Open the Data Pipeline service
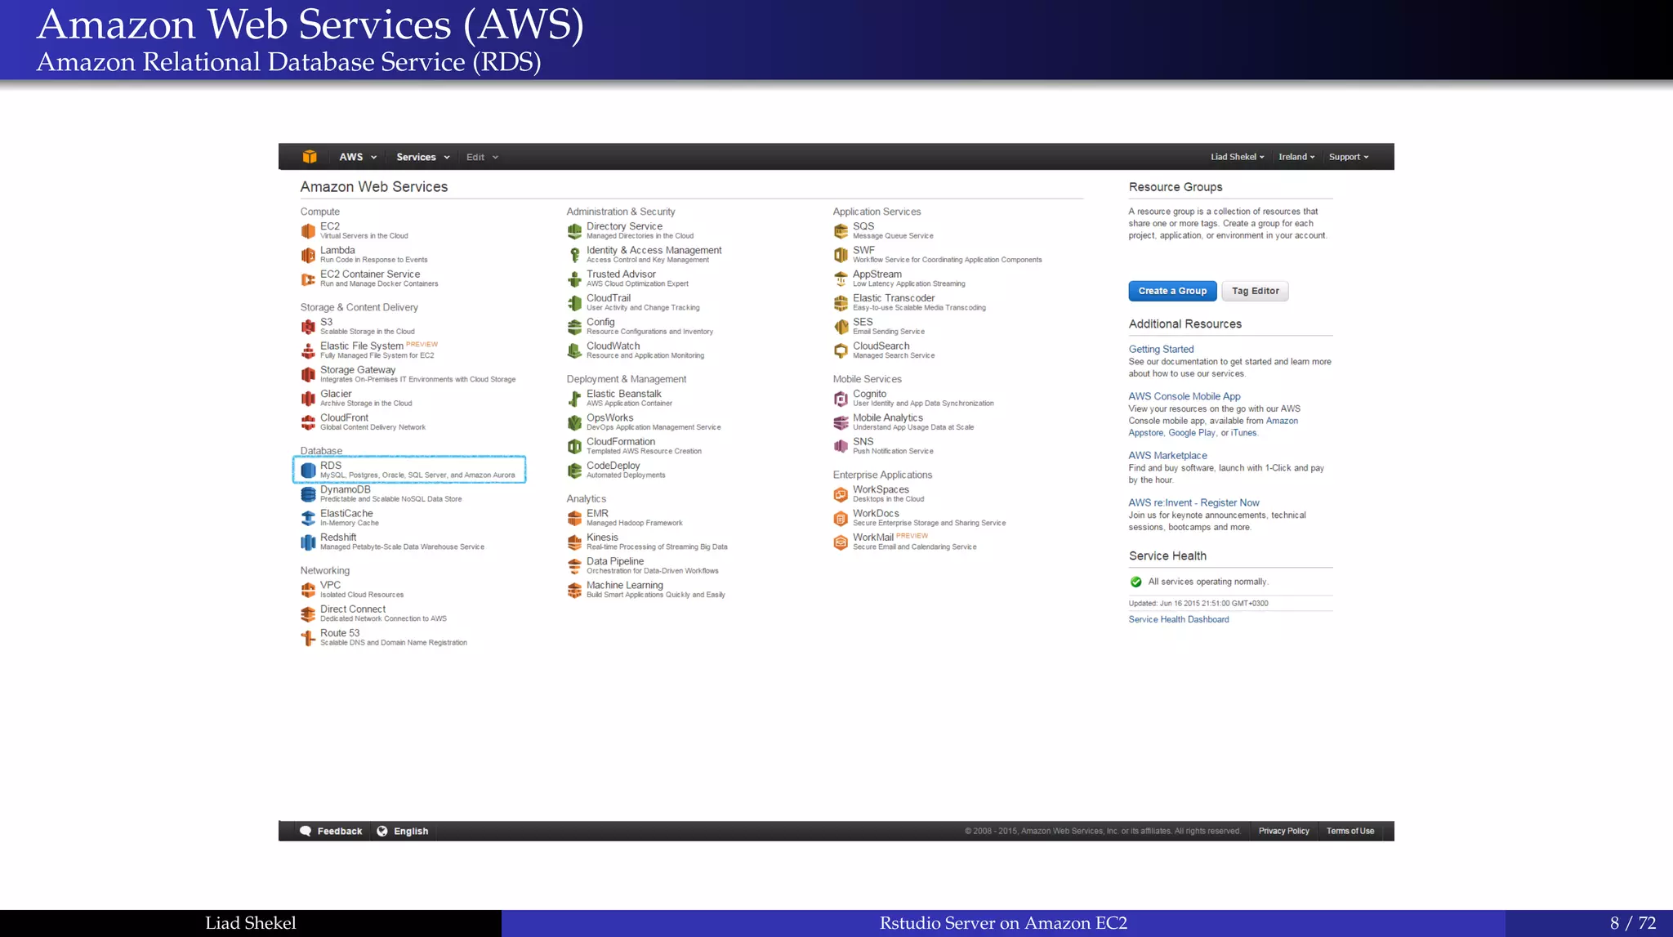This screenshot has height=937, width=1673. click(644, 566)
